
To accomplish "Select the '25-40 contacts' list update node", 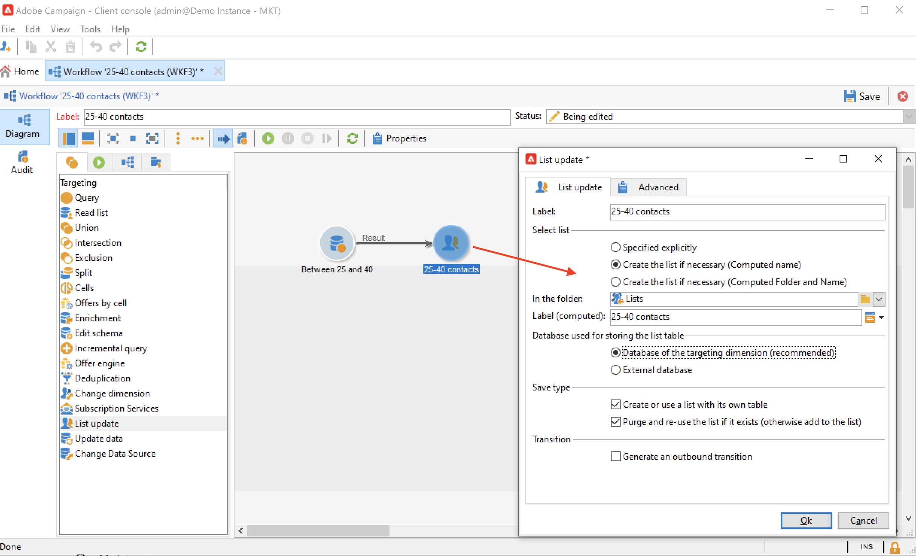I will tap(451, 243).
